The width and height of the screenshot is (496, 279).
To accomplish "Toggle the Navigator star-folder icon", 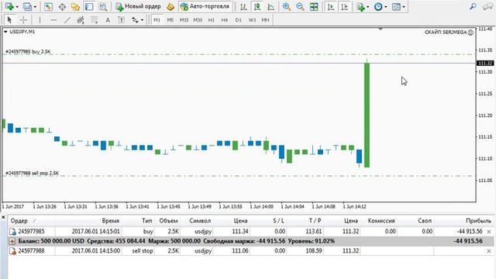I will 76,6.
